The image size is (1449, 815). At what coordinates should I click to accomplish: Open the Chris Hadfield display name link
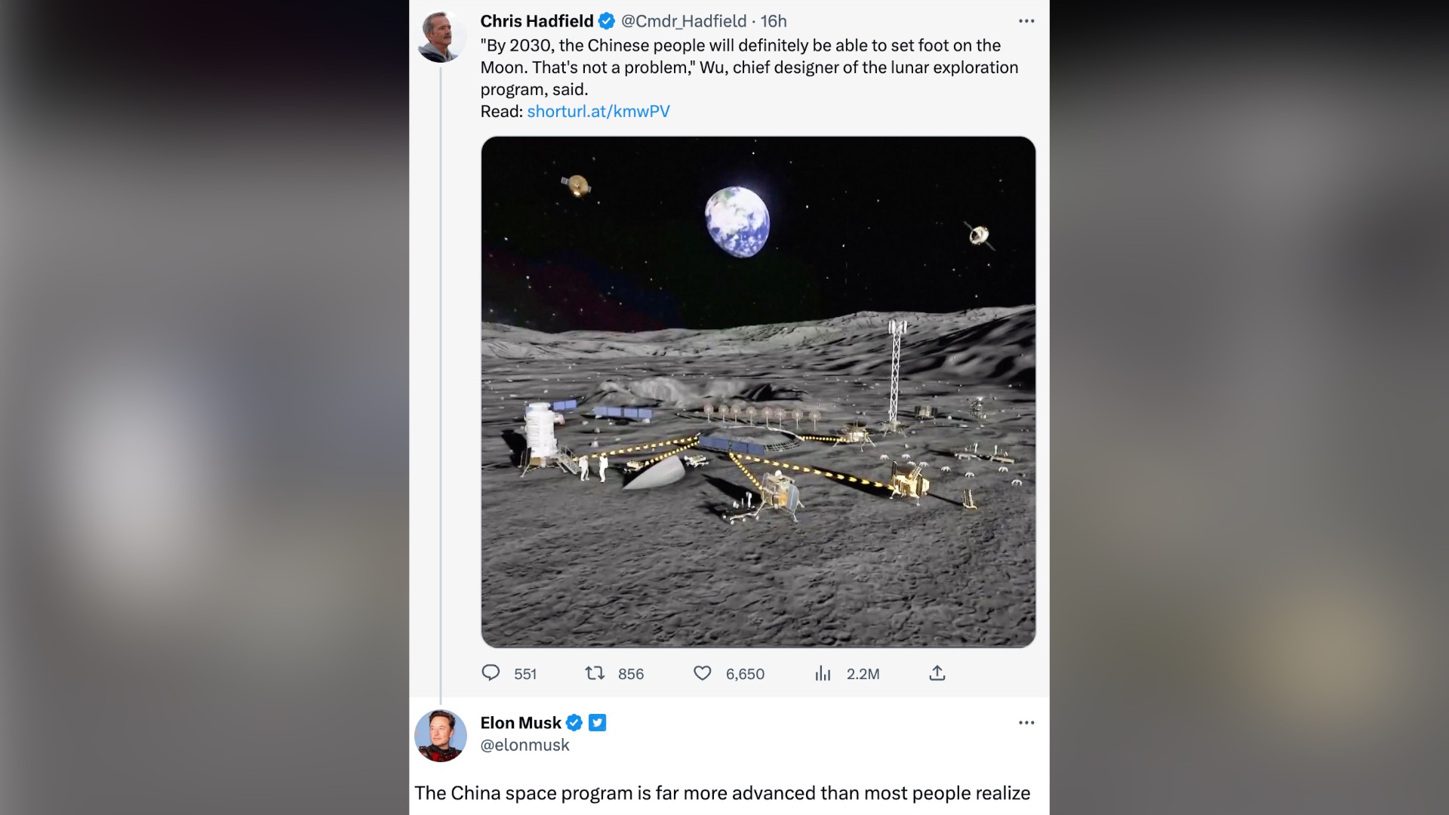click(537, 21)
